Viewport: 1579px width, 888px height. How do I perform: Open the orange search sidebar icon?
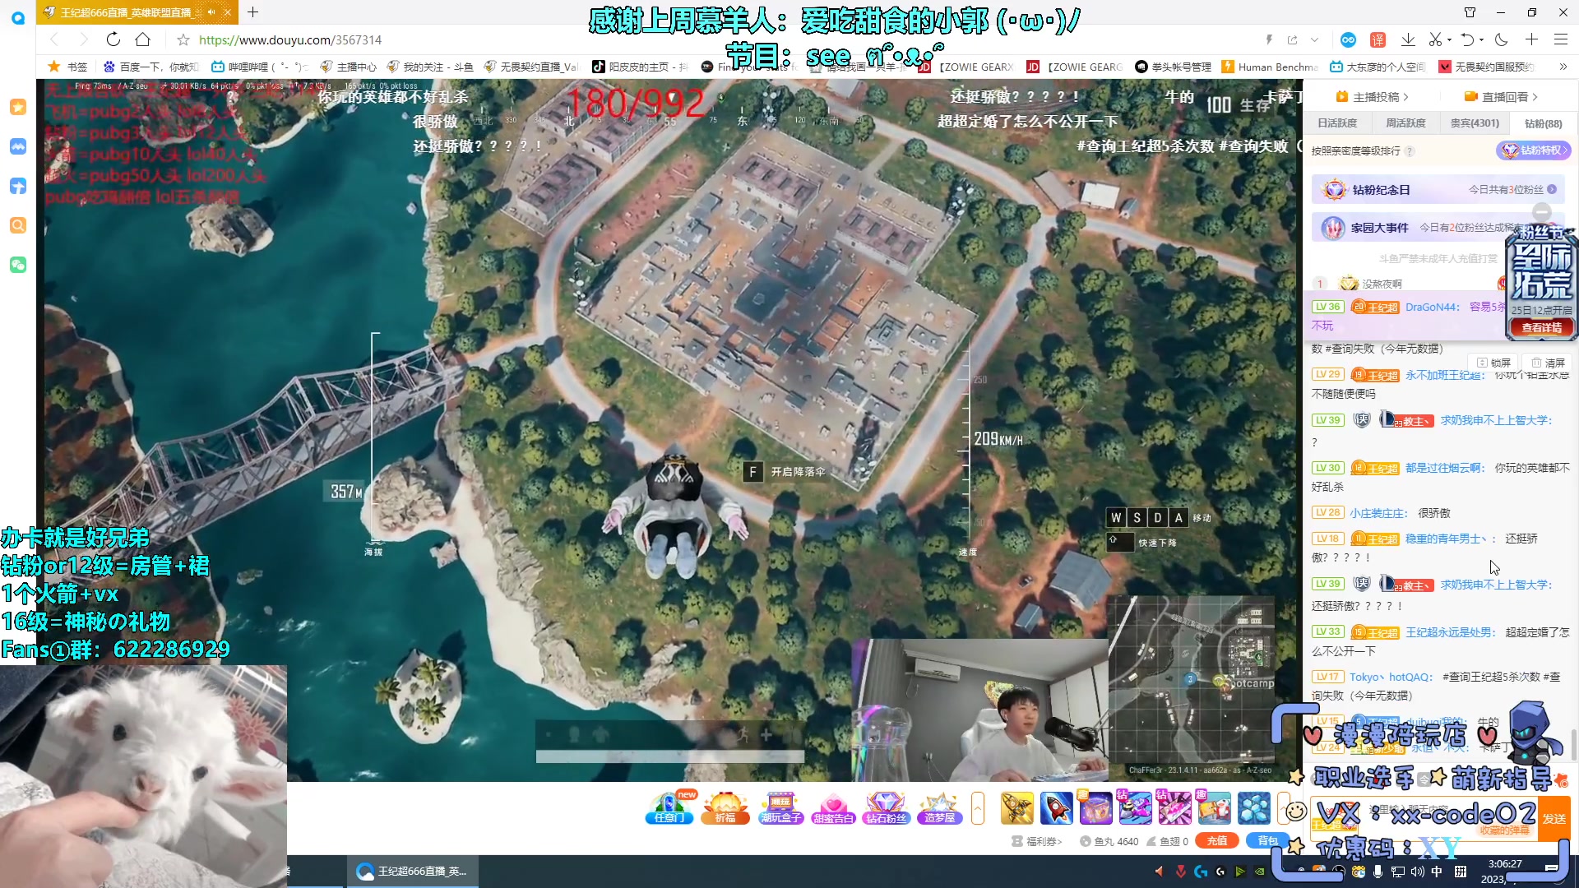pos(18,225)
